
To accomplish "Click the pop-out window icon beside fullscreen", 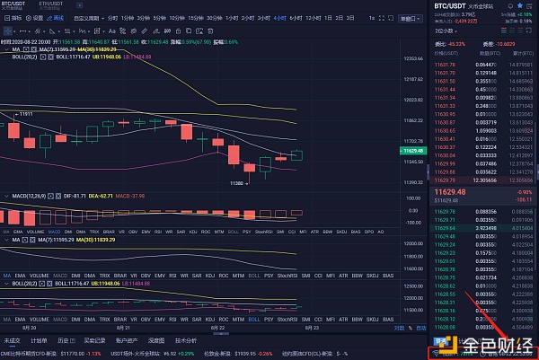I will (x=391, y=18).
